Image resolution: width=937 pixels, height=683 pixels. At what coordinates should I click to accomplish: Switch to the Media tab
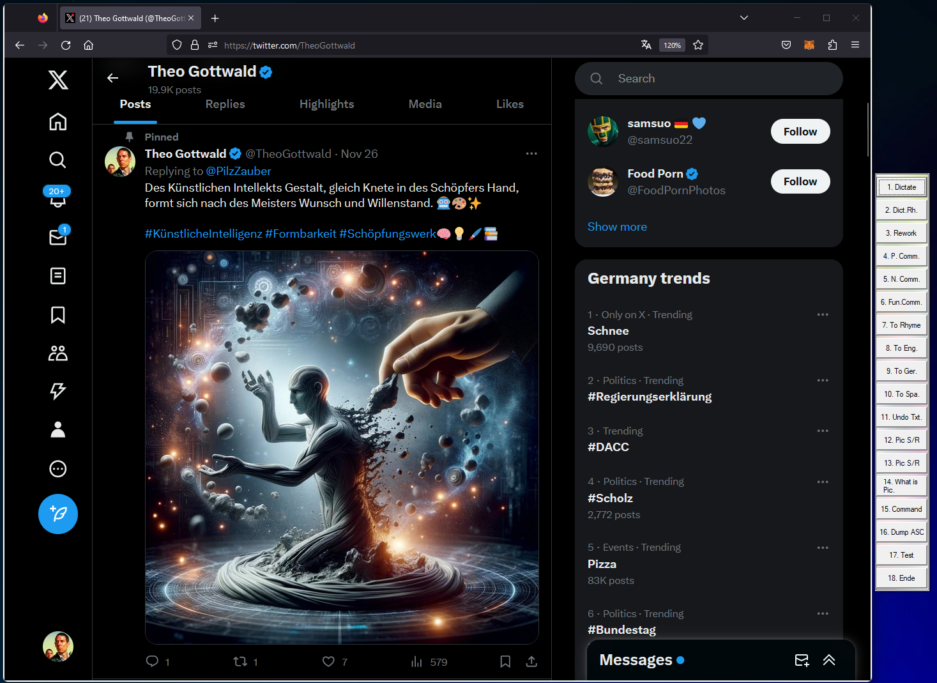coord(425,104)
